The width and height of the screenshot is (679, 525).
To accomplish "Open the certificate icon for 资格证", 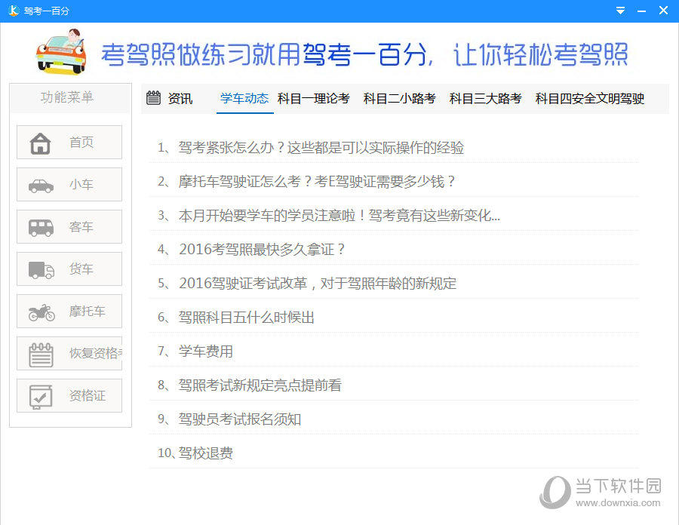I will click(41, 397).
